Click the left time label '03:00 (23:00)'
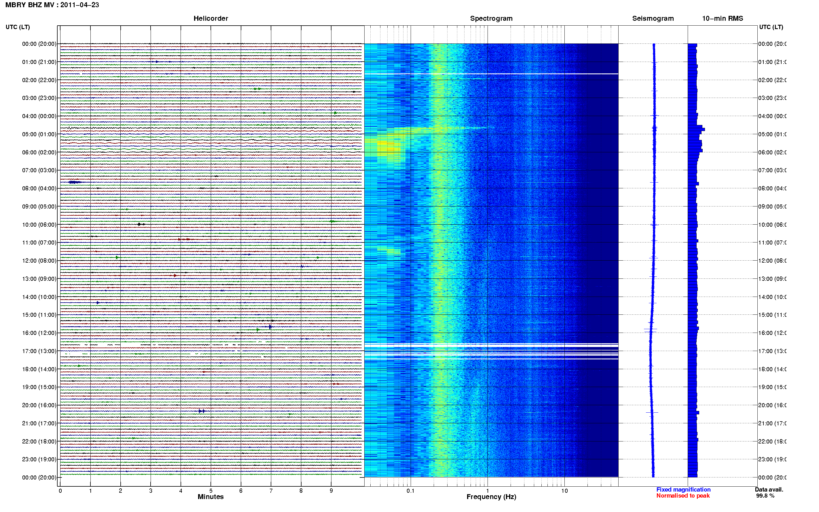Image resolution: width=819 pixels, height=512 pixels. click(39, 98)
